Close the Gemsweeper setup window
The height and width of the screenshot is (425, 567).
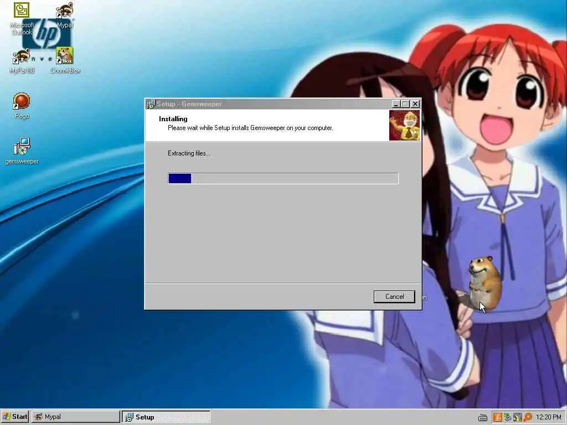415,103
